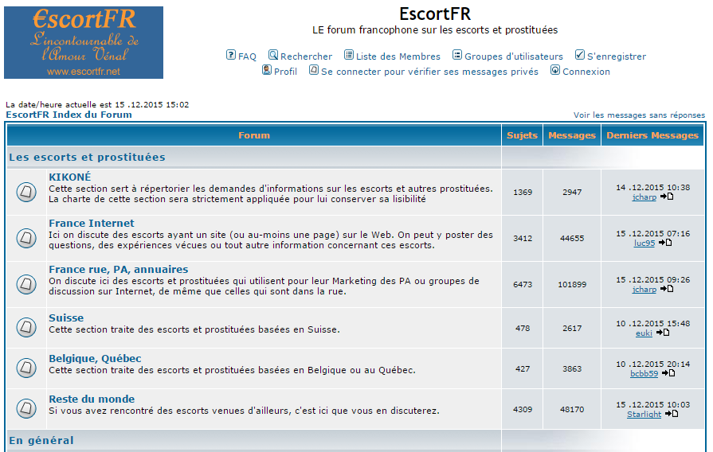Click topic count 1369
This screenshot has width=713, height=452.
point(523,192)
